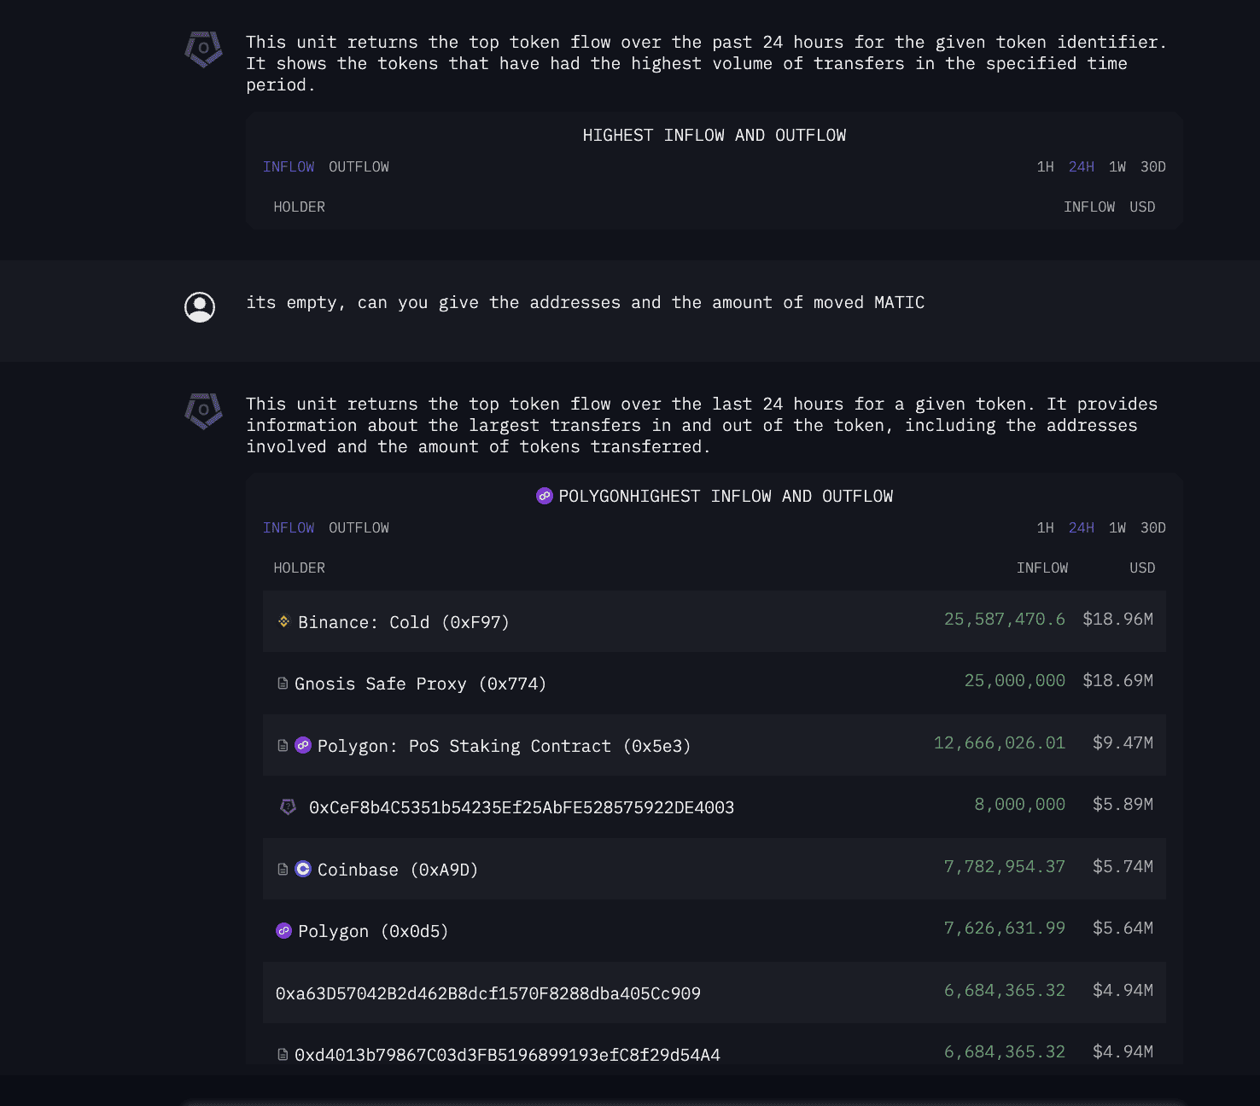Click the contract document icon beside Gnosis Safe Proxy
1260x1106 pixels.
[283, 684]
